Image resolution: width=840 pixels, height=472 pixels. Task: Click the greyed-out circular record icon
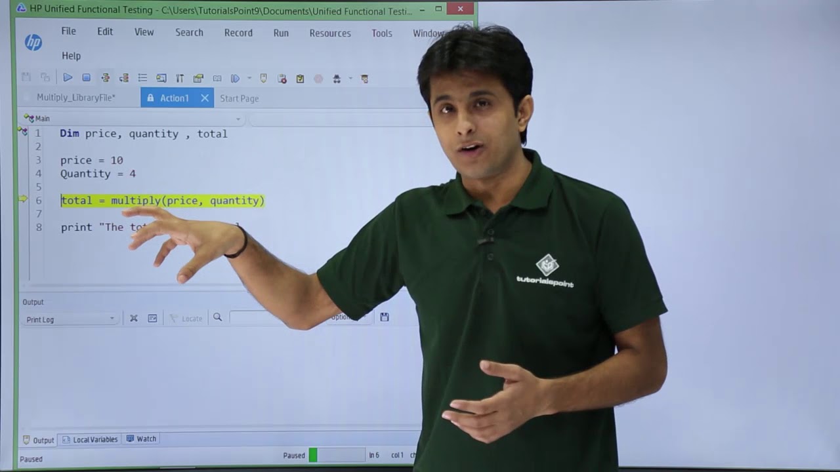tap(318, 79)
